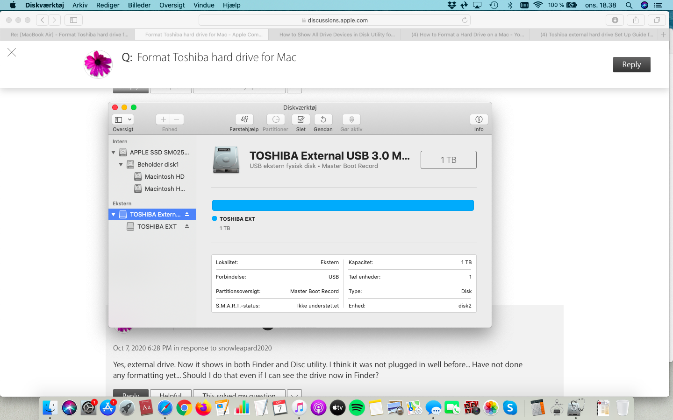Screen dimensions: 673x420
Task: Click Safari's Share icon
Action: point(636,20)
